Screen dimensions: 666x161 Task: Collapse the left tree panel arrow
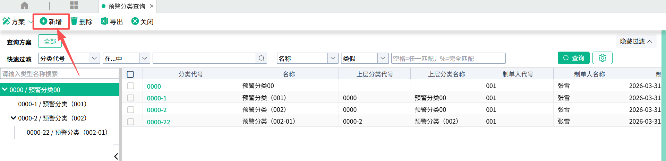(116, 156)
